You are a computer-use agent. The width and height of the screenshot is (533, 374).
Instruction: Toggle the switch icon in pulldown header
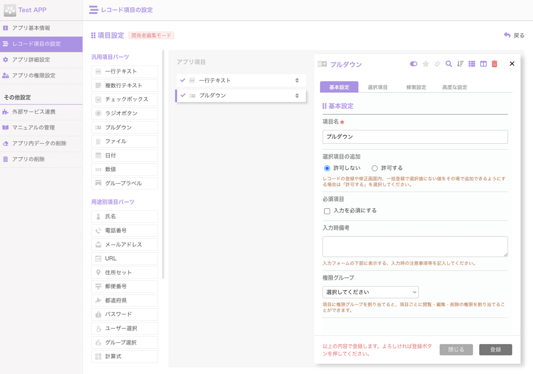tap(413, 64)
